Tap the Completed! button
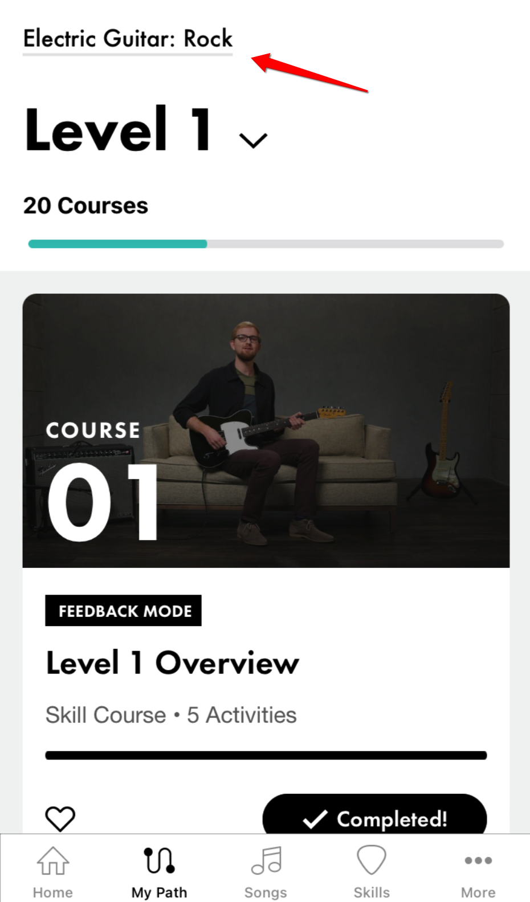Viewport: 530px width, 902px height. coord(374,815)
